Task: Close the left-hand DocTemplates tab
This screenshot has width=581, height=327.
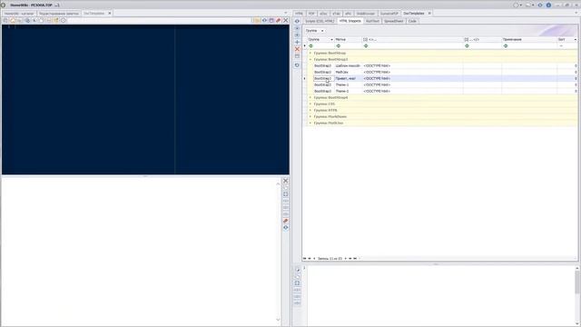Action: tap(109, 14)
